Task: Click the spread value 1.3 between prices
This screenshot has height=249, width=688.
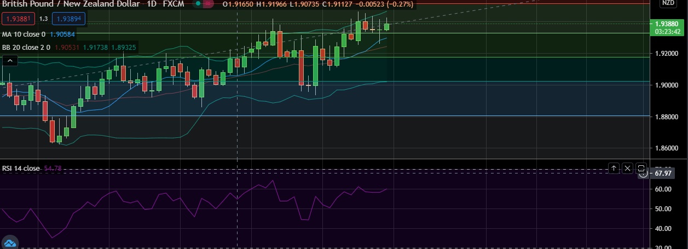Action: click(x=43, y=19)
